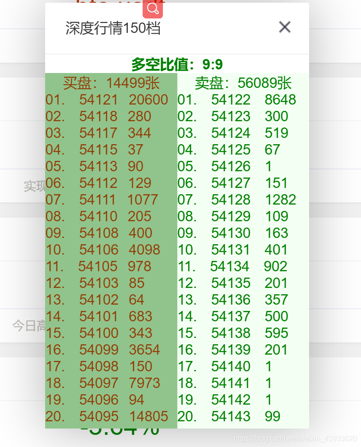This screenshot has height=447, width=361.
Task: Select sell row 05 price 54126
Action: pos(231,166)
